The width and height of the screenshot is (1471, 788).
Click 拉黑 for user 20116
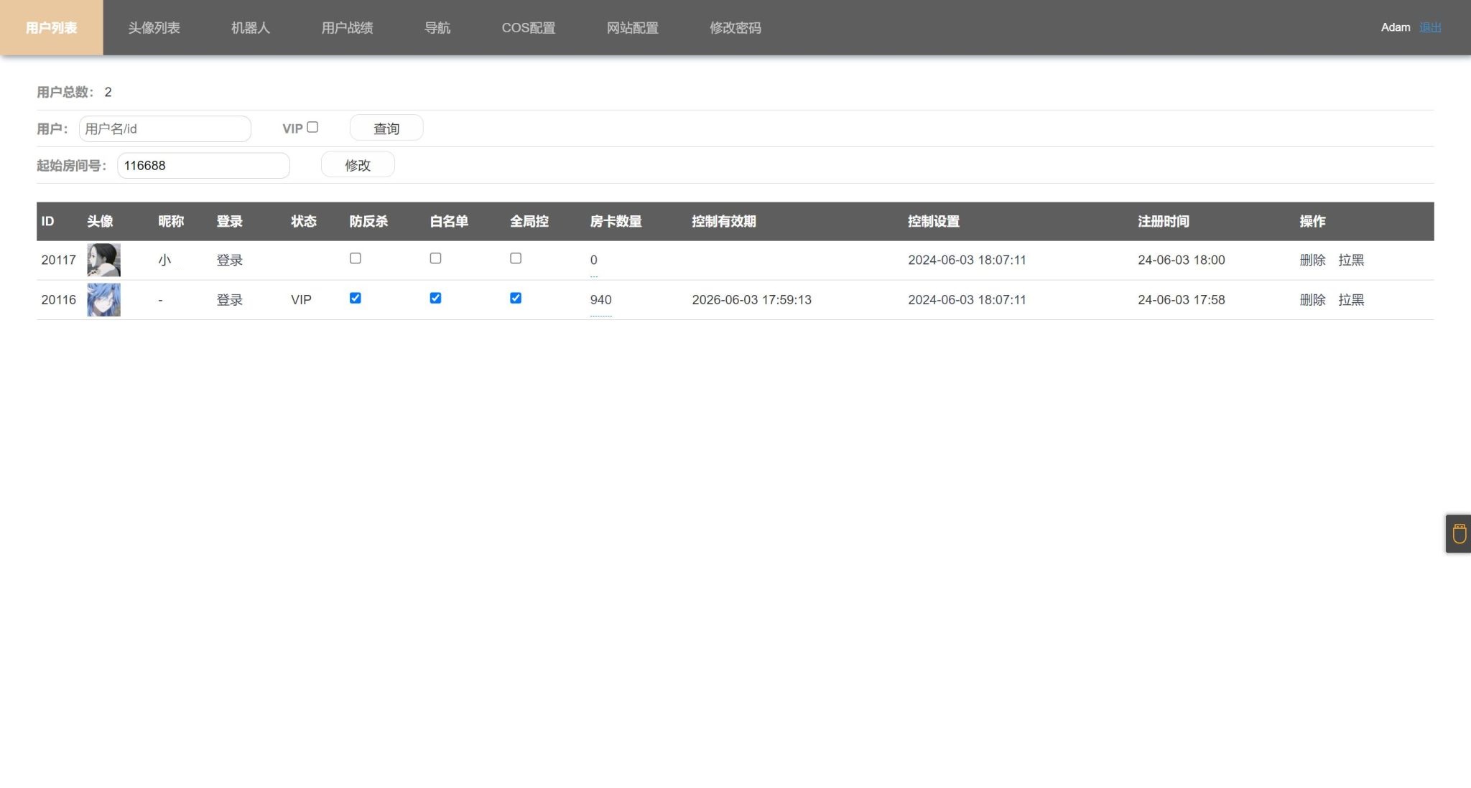coord(1351,300)
